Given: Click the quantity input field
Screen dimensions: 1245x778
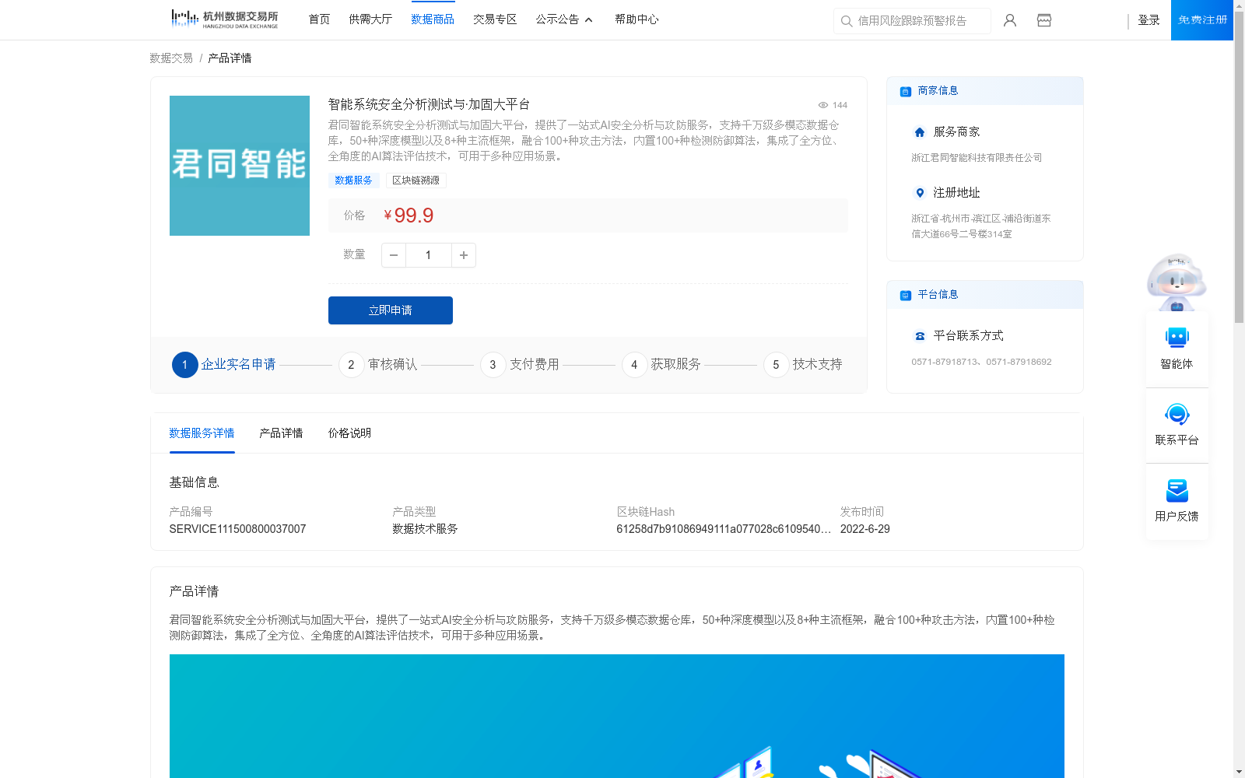Looking at the screenshot, I should (x=428, y=255).
